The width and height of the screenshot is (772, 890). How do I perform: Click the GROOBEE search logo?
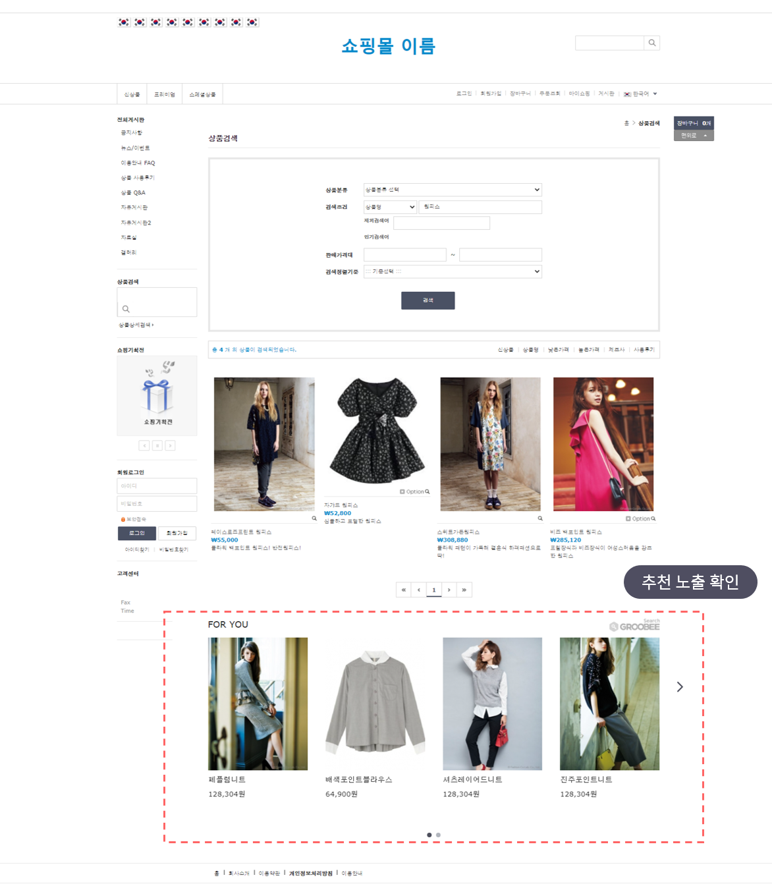pyautogui.click(x=634, y=626)
